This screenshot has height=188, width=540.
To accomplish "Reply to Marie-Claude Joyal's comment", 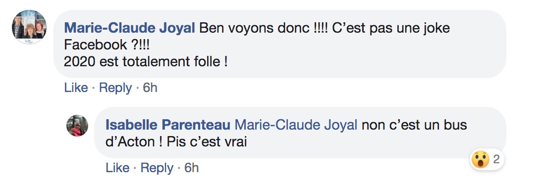I will pos(115,88).
